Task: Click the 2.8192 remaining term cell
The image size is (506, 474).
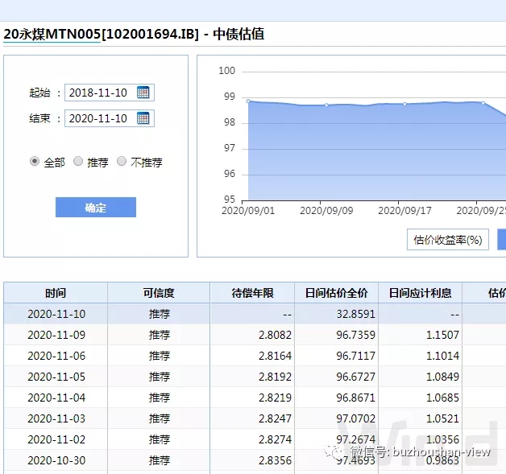Action: click(252, 377)
